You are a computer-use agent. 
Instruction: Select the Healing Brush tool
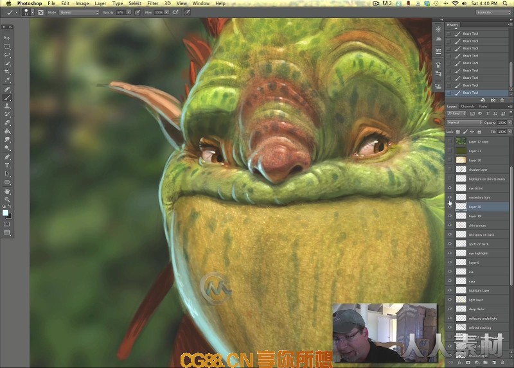7,89
